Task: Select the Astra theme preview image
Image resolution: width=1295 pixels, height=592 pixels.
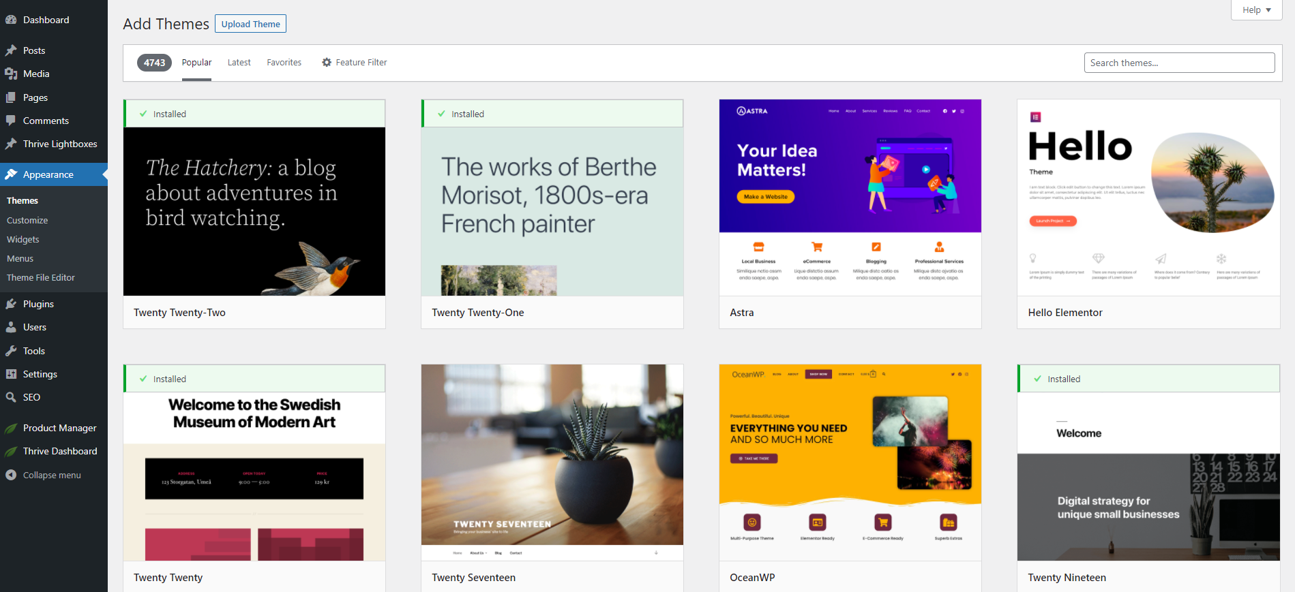Action: pos(850,198)
